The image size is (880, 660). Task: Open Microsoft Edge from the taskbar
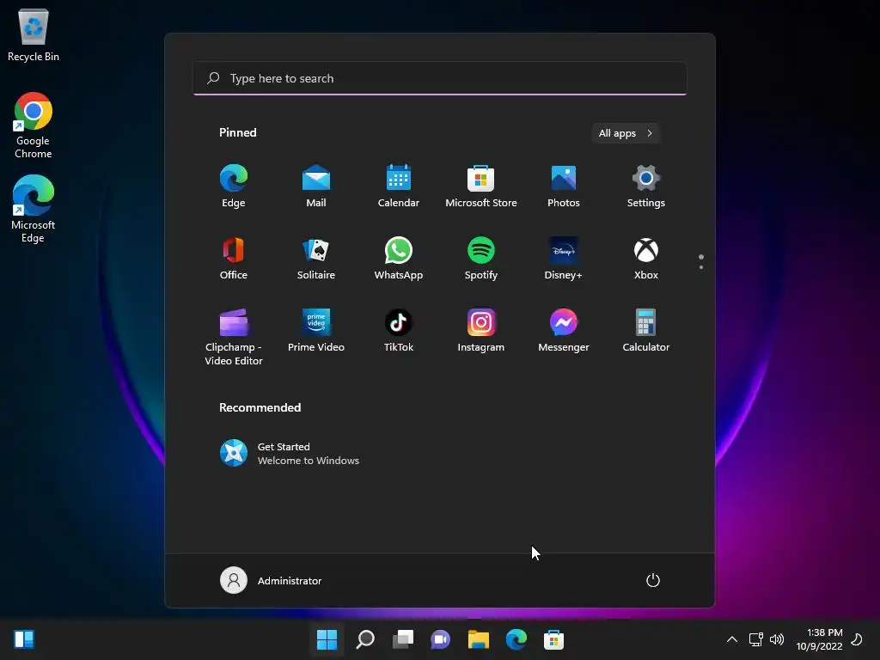(516, 639)
